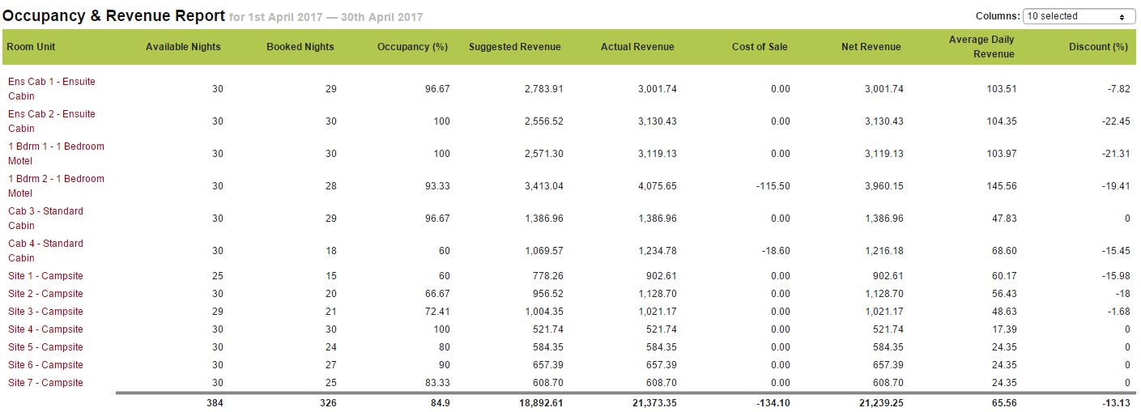Click the Average Daily Revenue column header

[981, 47]
